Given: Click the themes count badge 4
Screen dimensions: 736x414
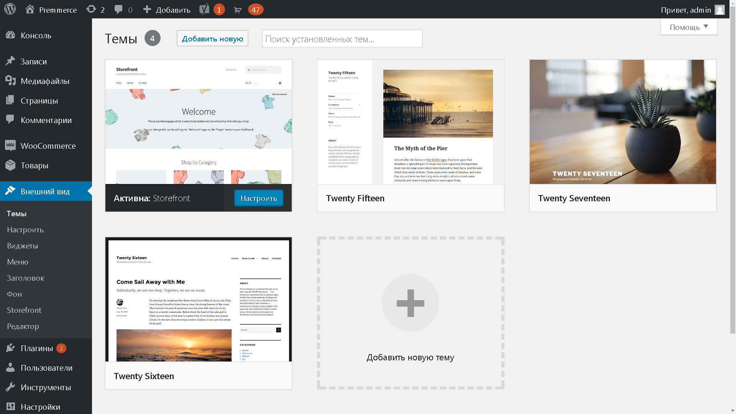Looking at the screenshot, I should [x=153, y=38].
